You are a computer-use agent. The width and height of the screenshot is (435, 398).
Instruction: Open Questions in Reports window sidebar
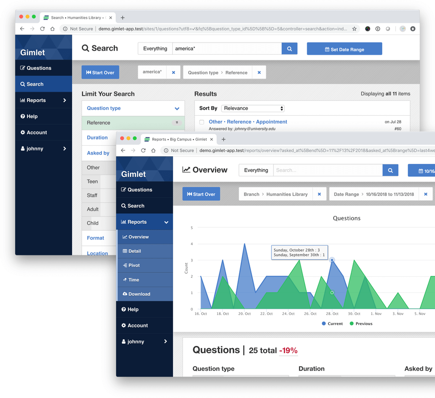(x=144, y=190)
